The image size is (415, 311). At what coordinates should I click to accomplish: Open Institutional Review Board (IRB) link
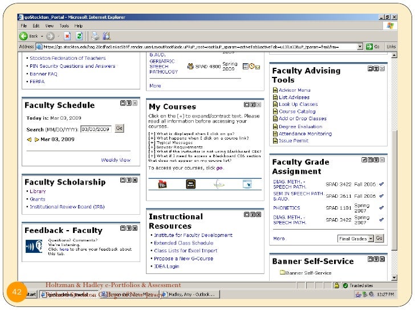(67, 207)
